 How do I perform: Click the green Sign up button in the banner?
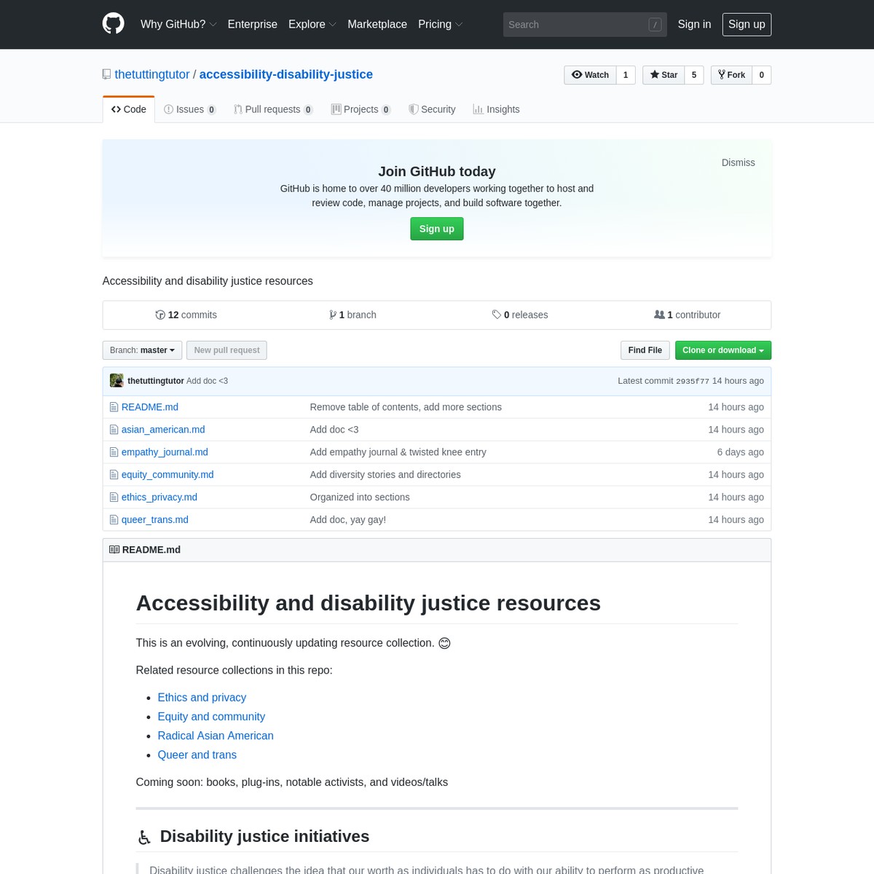tap(437, 229)
